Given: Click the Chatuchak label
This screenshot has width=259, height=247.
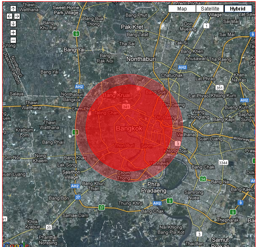Looking at the screenshot, I should (172, 75).
